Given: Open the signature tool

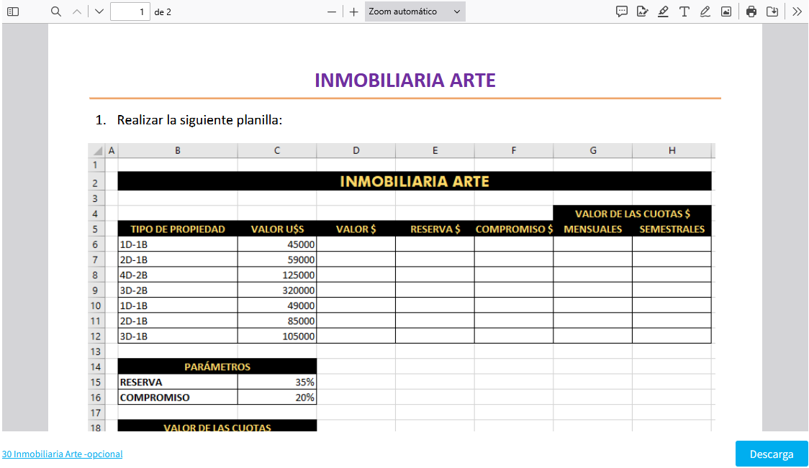Looking at the screenshot, I should click(643, 12).
